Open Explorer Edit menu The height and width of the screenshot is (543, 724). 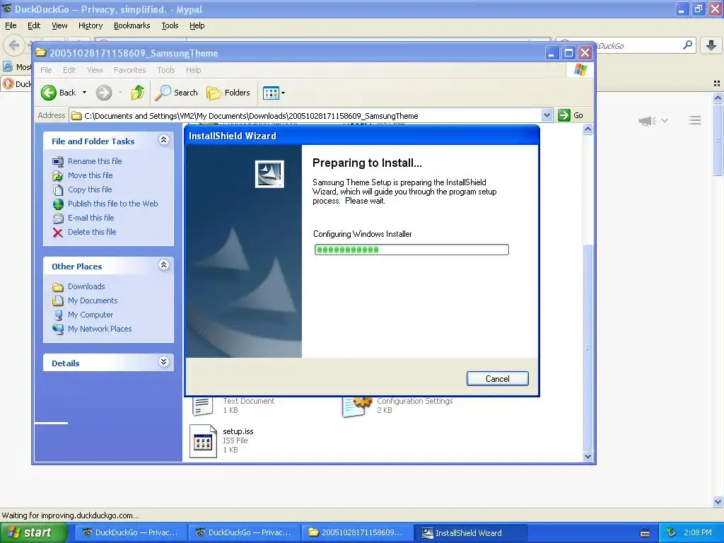(x=69, y=70)
